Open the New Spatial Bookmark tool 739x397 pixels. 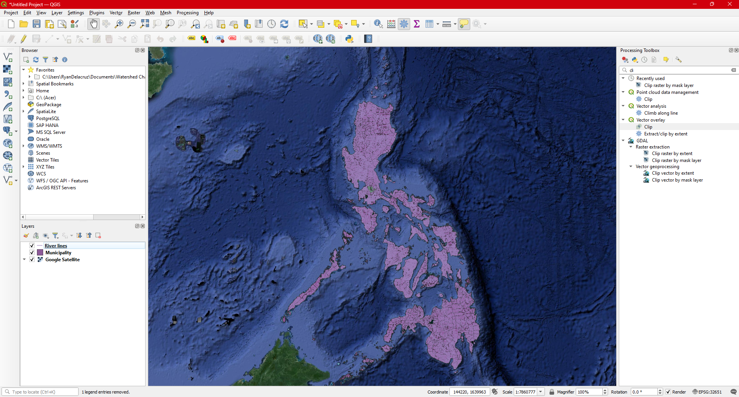click(x=246, y=24)
